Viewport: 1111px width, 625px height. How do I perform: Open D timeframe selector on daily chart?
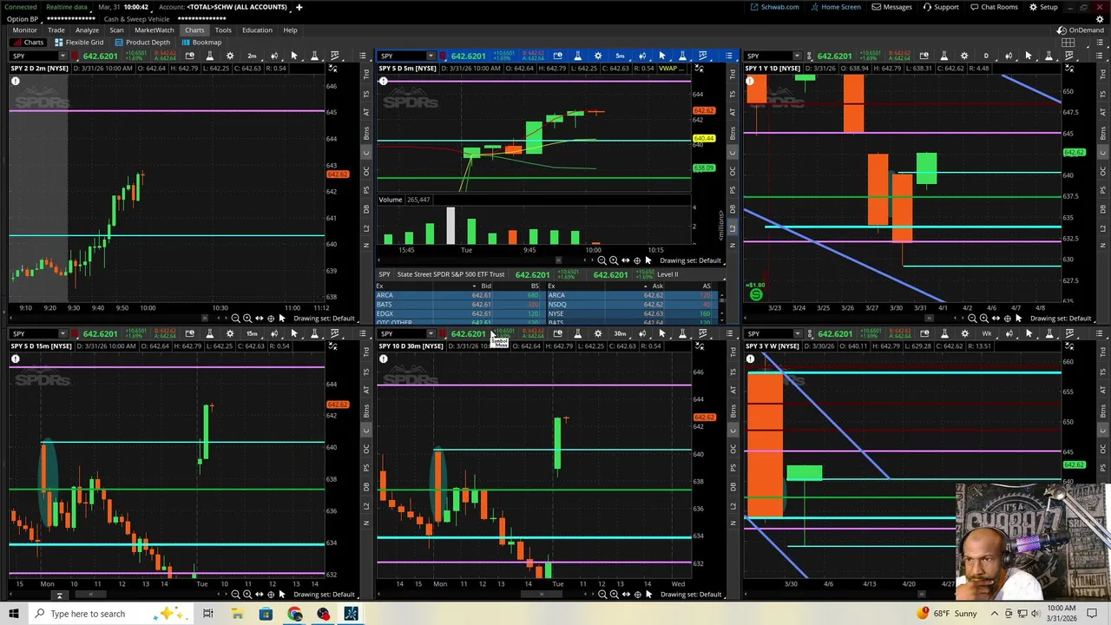(x=986, y=56)
